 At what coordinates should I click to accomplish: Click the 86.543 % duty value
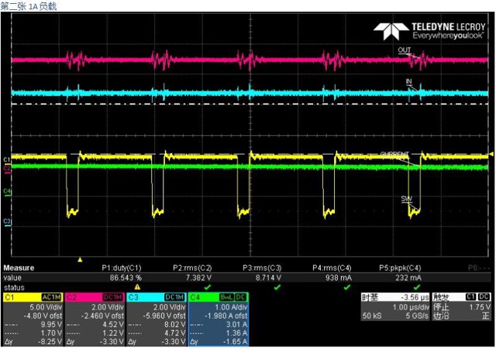126,278
